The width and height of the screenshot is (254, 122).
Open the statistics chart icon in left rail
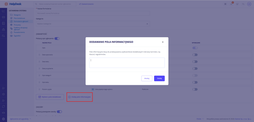3,11
